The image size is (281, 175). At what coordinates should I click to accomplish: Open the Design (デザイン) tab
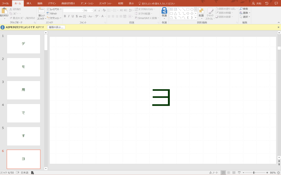[x=52, y=3]
